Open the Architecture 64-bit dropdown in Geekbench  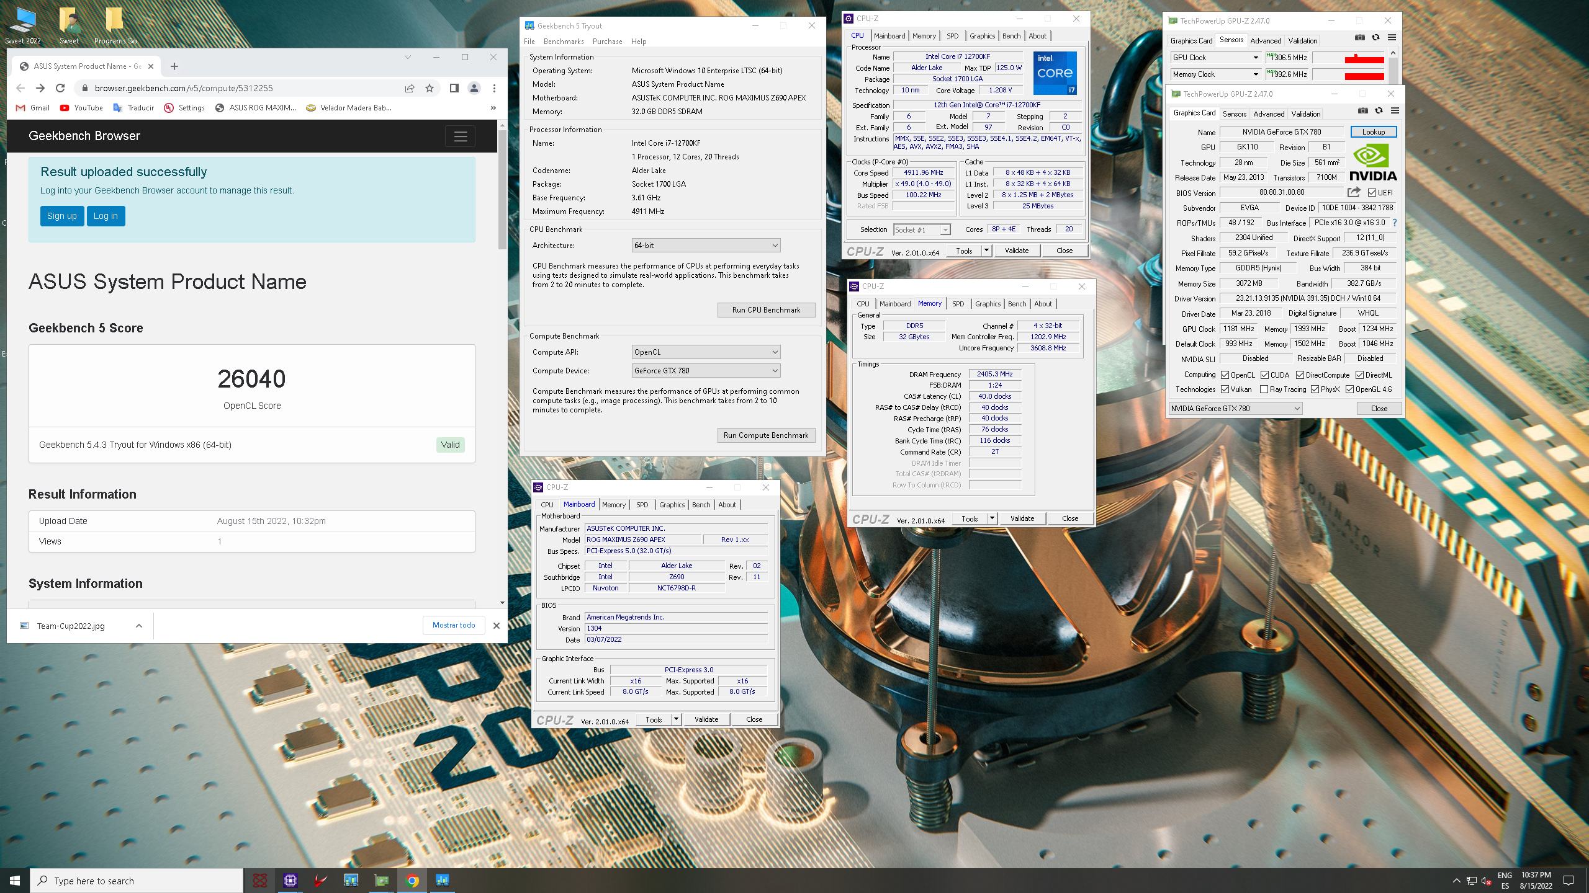(x=706, y=246)
